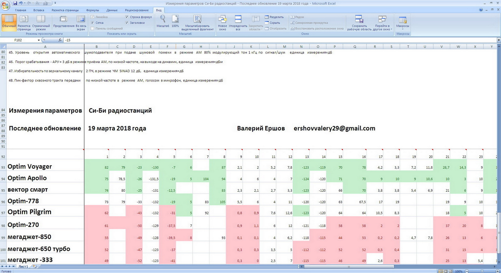The image size is (501, 273).
Task: Open the Формулы ribbon tab
Action: coord(93,10)
